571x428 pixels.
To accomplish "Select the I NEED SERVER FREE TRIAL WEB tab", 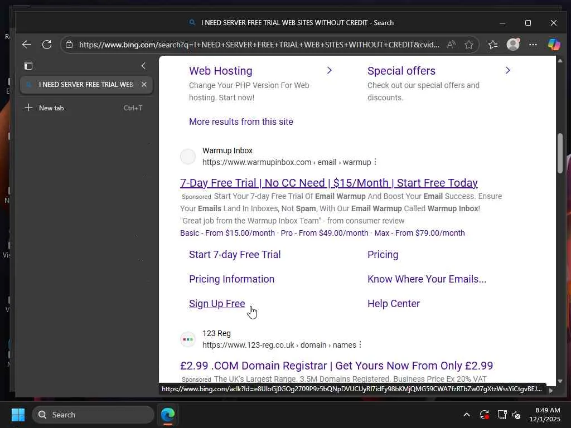I will click(x=86, y=85).
